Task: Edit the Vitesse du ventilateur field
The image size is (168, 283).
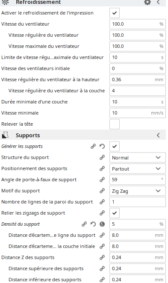Action: point(138,24)
